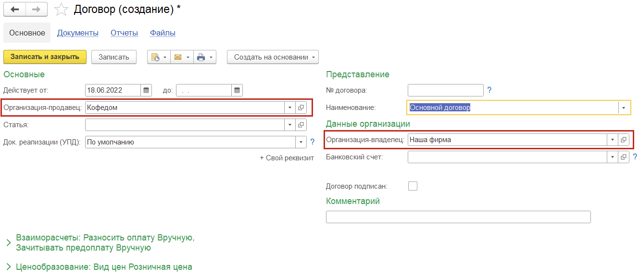Mark the contract as favorite with the star

(61, 9)
